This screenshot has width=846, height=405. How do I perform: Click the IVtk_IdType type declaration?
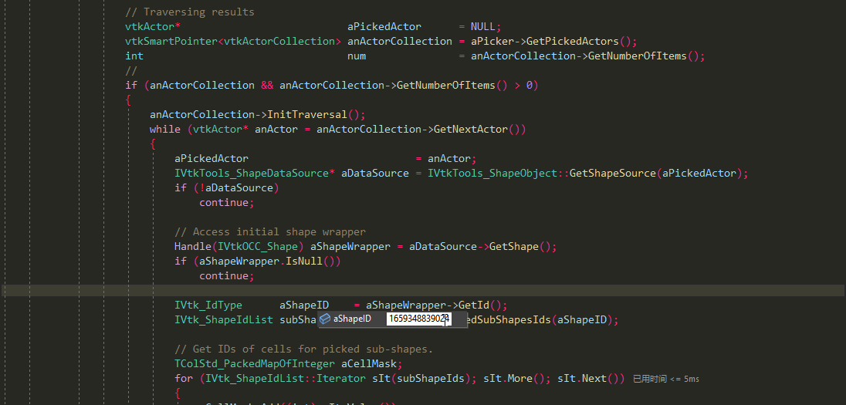208,305
